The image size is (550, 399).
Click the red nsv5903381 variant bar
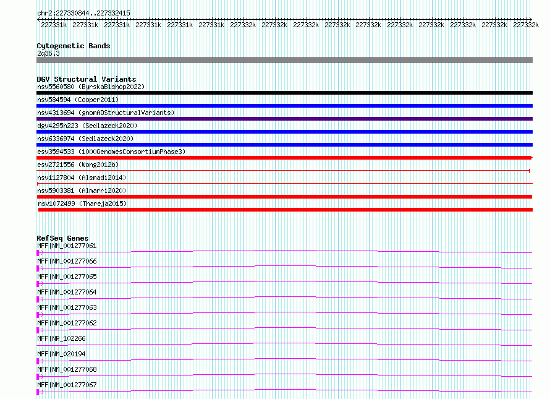[284, 197]
